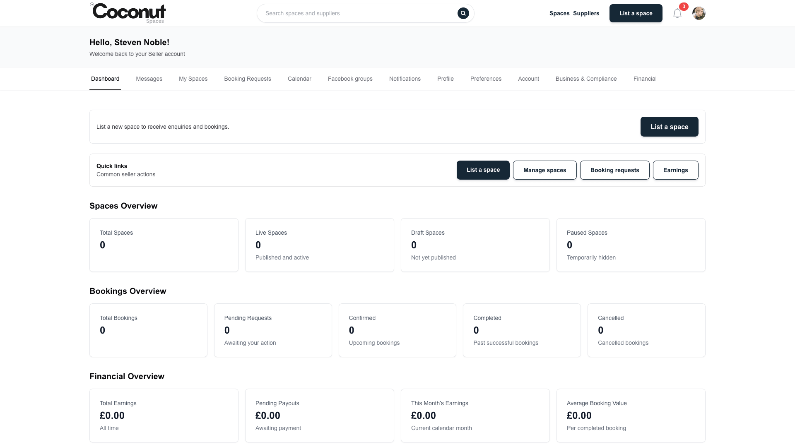Open the Spaces link in header
Viewport: 795px width, 447px height.
pos(559,13)
